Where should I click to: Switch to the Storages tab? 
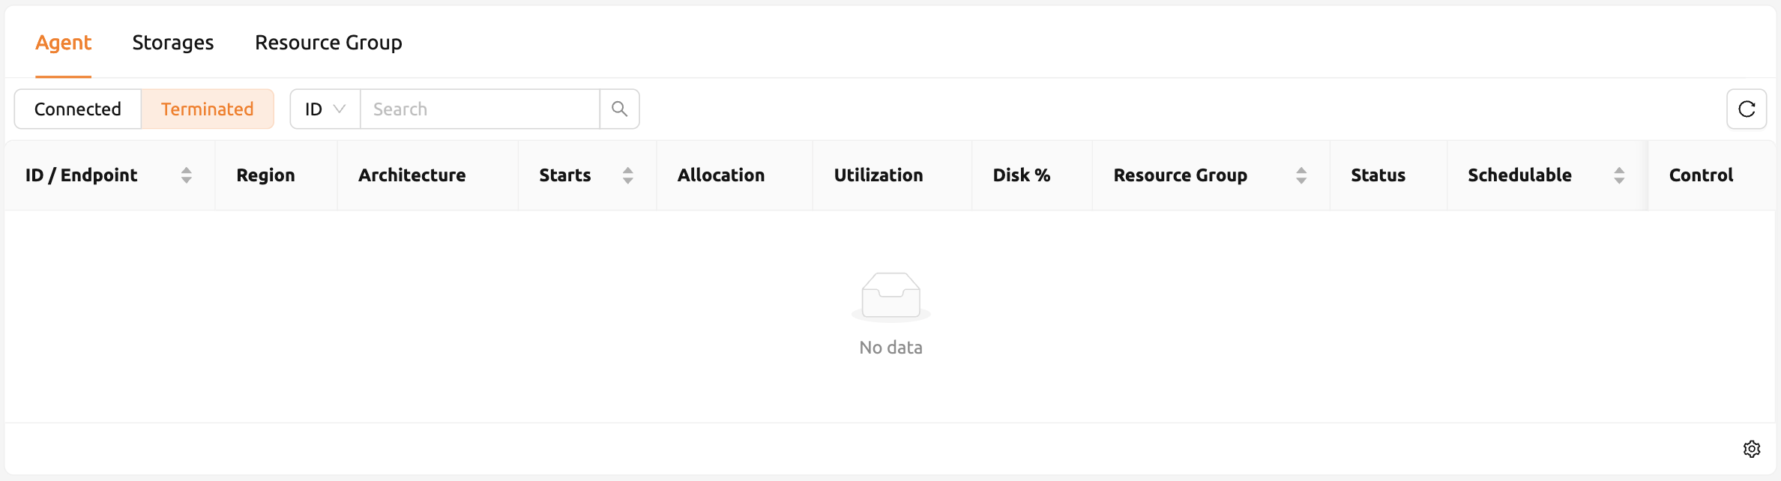[173, 43]
